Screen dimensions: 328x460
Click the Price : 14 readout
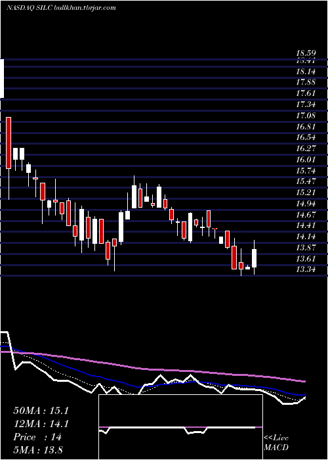[37, 437]
